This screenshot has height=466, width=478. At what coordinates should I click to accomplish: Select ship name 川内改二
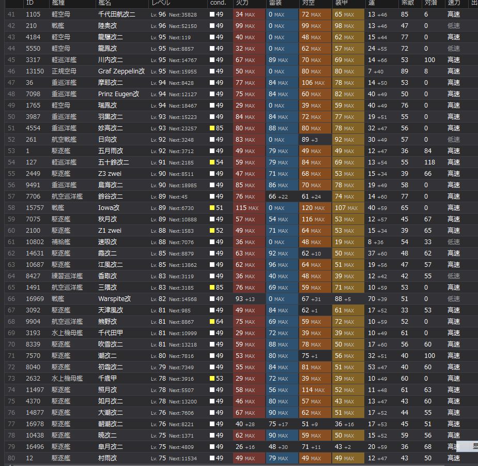pos(111,60)
